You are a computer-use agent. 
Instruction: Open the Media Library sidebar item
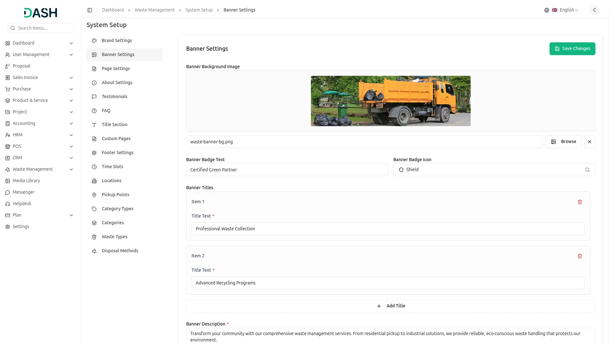coord(26,181)
